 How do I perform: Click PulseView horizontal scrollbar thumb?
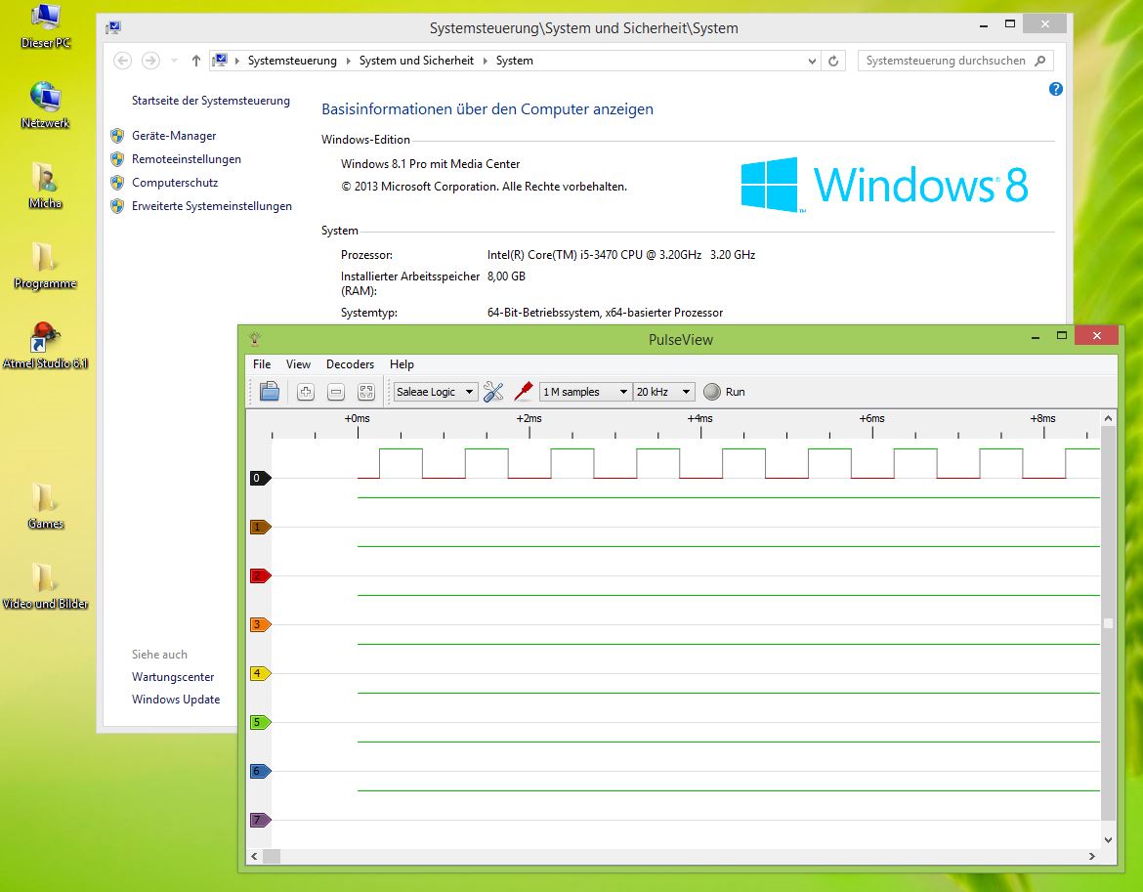(x=272, y=856)
